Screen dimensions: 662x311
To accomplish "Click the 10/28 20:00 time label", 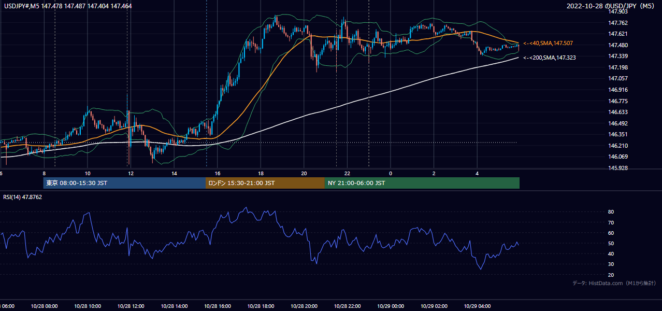I will 304,306.
